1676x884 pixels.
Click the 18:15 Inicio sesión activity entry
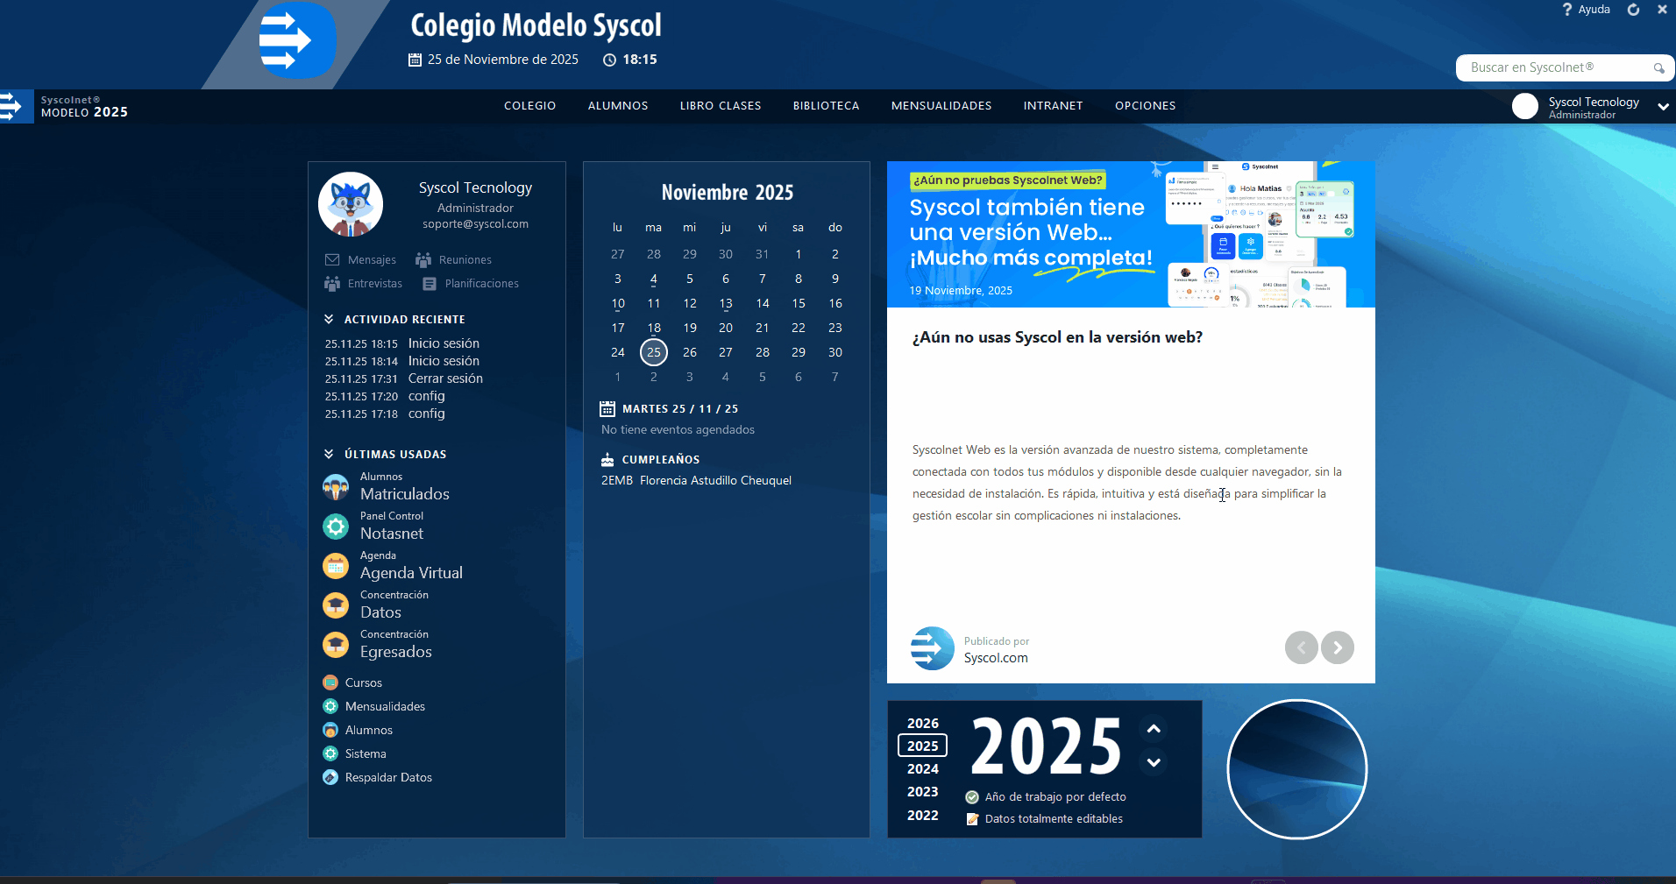[402, 343]
